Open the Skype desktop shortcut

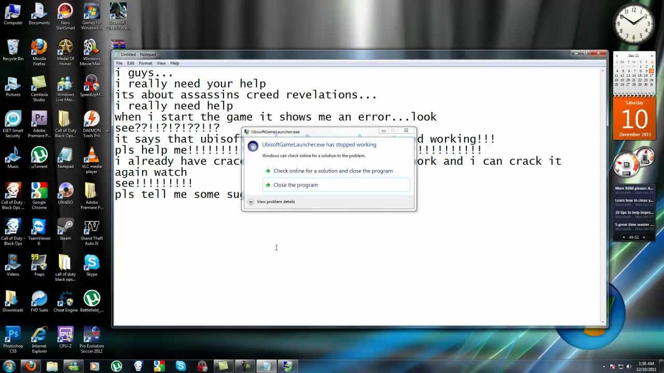click(91, 265)
